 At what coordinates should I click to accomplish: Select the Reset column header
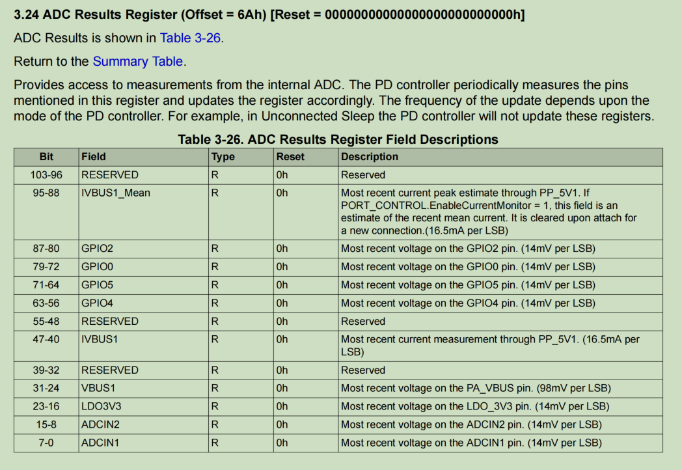click(x=306, y=157)
